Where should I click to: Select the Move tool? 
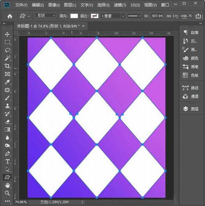7,34
